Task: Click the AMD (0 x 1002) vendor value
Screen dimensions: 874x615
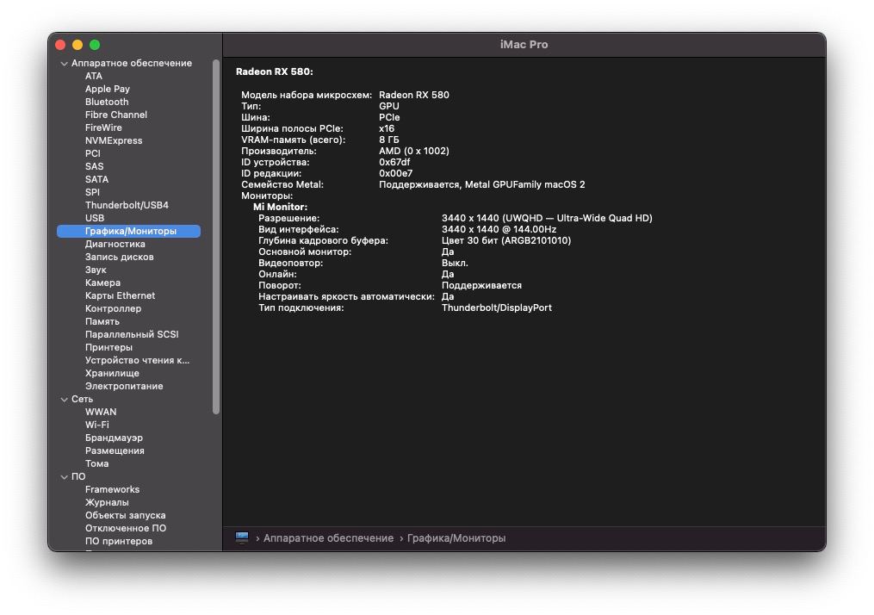Action: 414,151
